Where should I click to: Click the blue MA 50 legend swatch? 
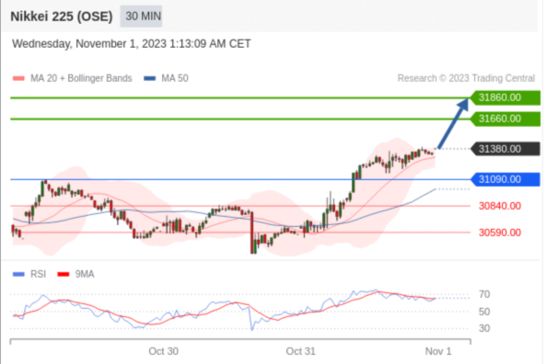coord(150,78)
